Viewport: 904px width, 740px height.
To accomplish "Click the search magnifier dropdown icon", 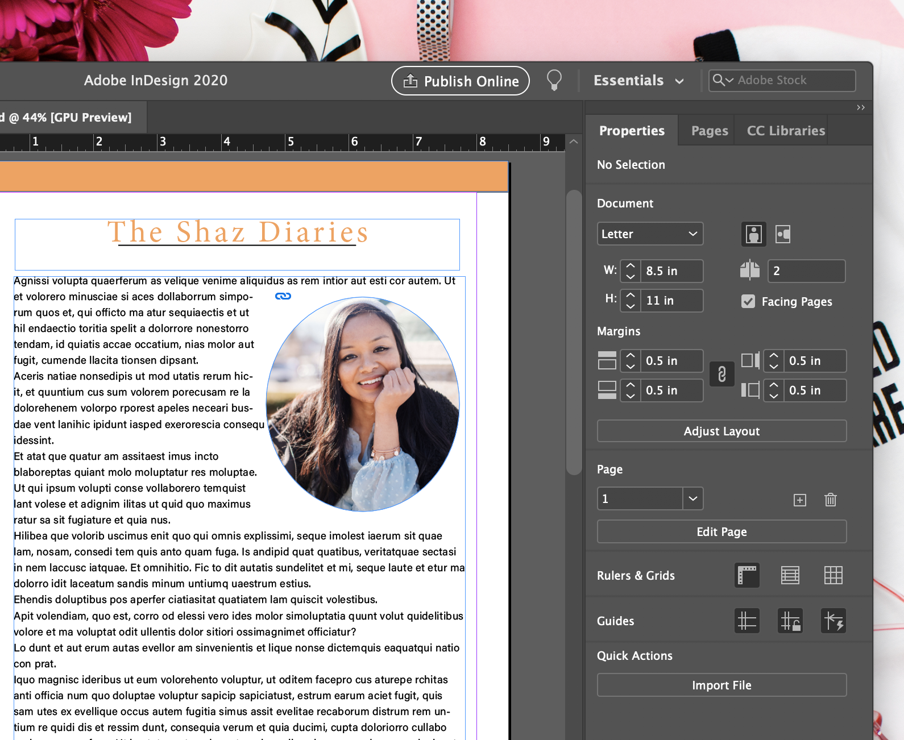I will coord(723,80).
